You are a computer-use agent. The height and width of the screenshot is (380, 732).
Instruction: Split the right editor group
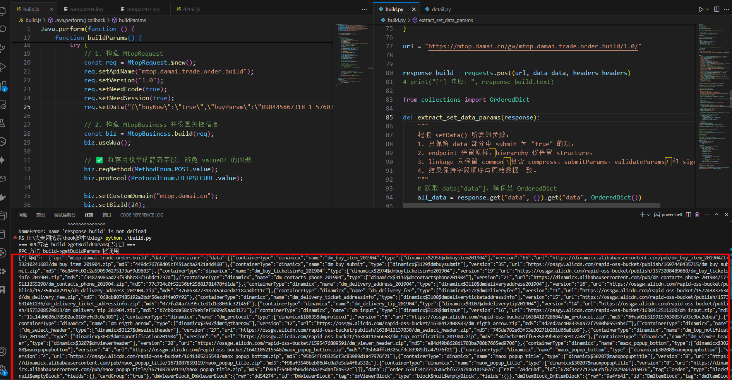pyautogui.click(x=717, y=9)
